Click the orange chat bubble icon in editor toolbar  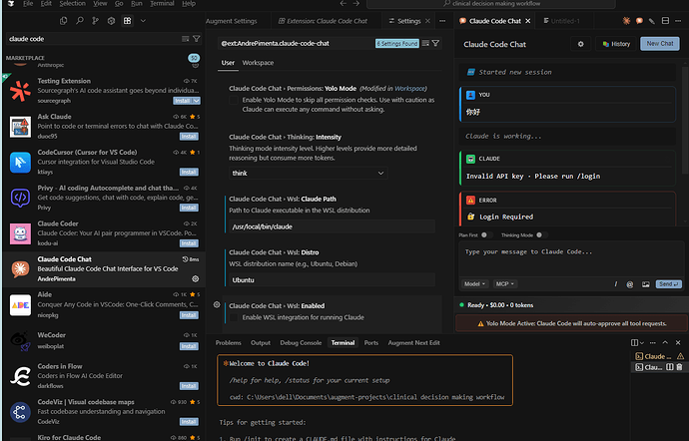click(x=639, y=21)
